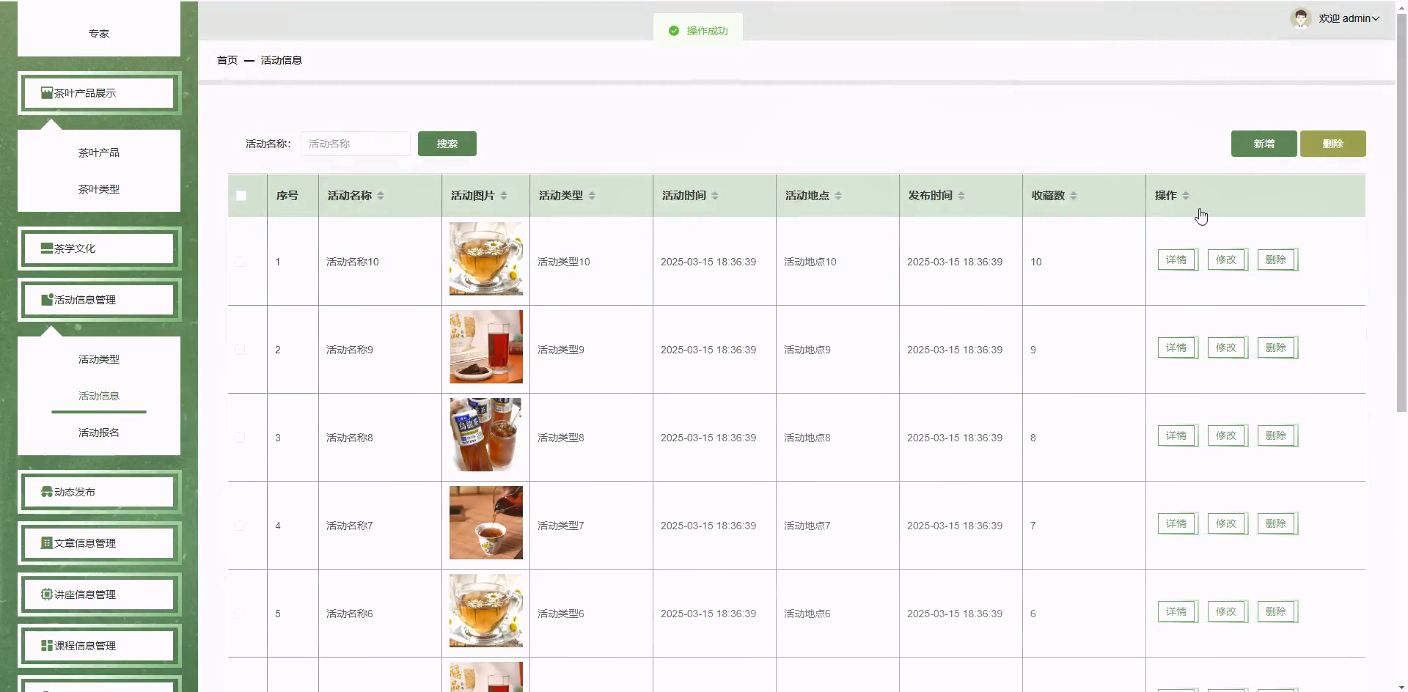Select the checkbox for row 5

pyautogui.click(x=240, y=614)
